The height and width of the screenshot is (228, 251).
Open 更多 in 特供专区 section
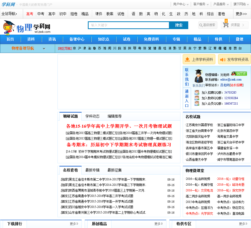click(x=243, y=224)
